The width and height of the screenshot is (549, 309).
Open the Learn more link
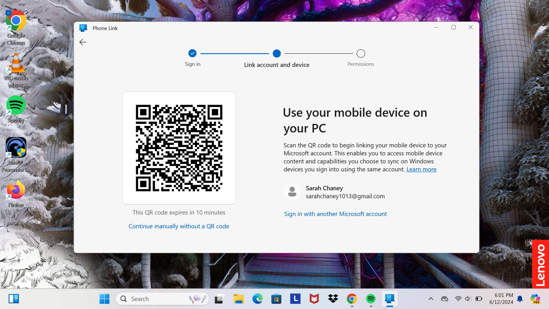tap(421, 169)
